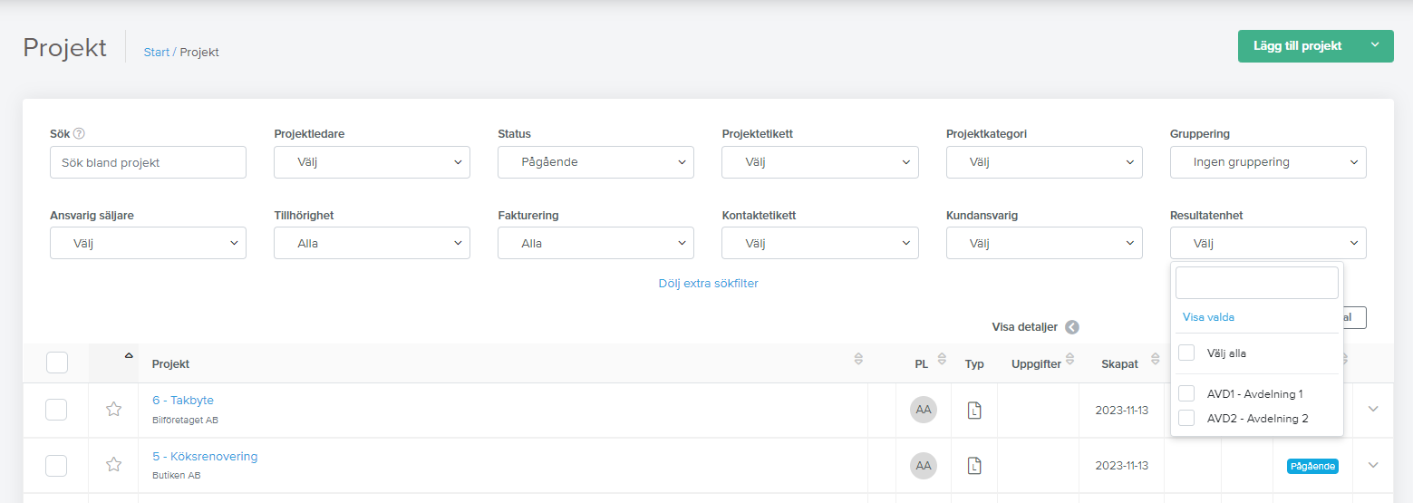The height and width of the screenshot is (503, 1413).
Task: Expand the Takbyte row chevron
Action: point(1373,409)
